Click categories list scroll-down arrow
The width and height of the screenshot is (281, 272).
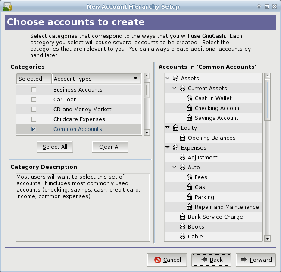(147, 133)
